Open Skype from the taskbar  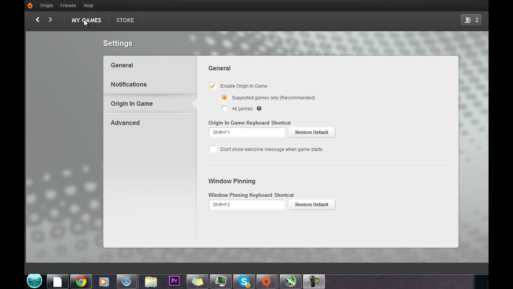pos(244,282)
